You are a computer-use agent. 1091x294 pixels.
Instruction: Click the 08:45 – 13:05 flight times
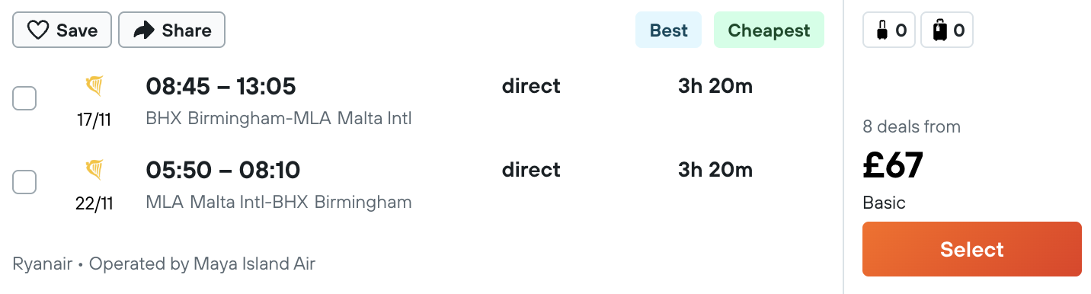[x=221, y=86]
